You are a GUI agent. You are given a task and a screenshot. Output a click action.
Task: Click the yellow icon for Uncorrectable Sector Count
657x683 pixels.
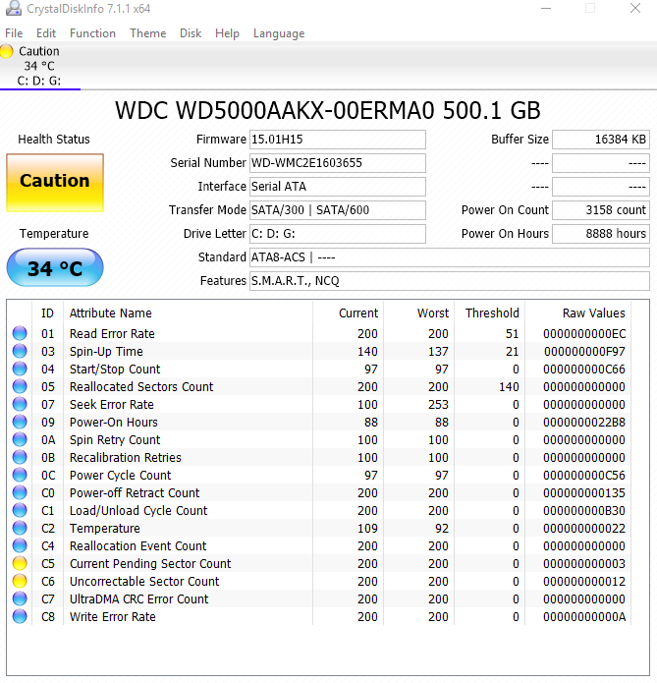pyautogui.click(x=20, y=581)
